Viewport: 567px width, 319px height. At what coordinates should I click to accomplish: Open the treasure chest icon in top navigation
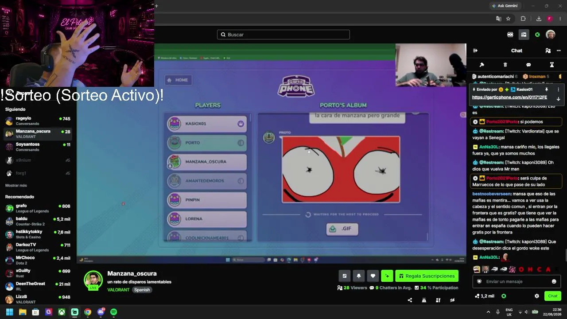(x=524, y=35)
